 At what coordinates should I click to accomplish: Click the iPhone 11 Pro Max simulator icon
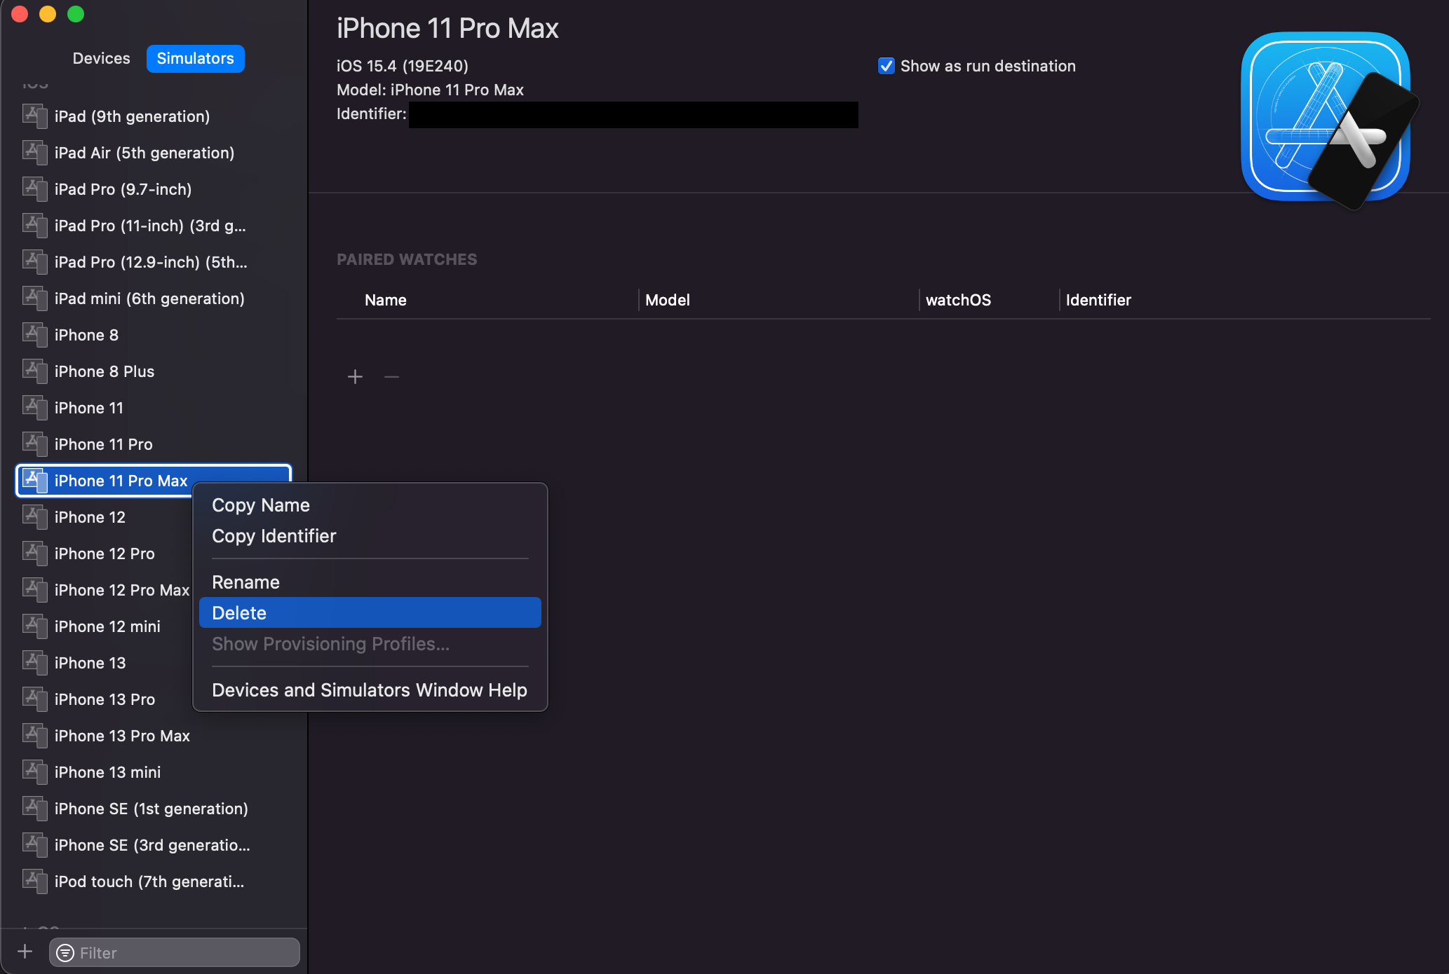tap(34, 480)
